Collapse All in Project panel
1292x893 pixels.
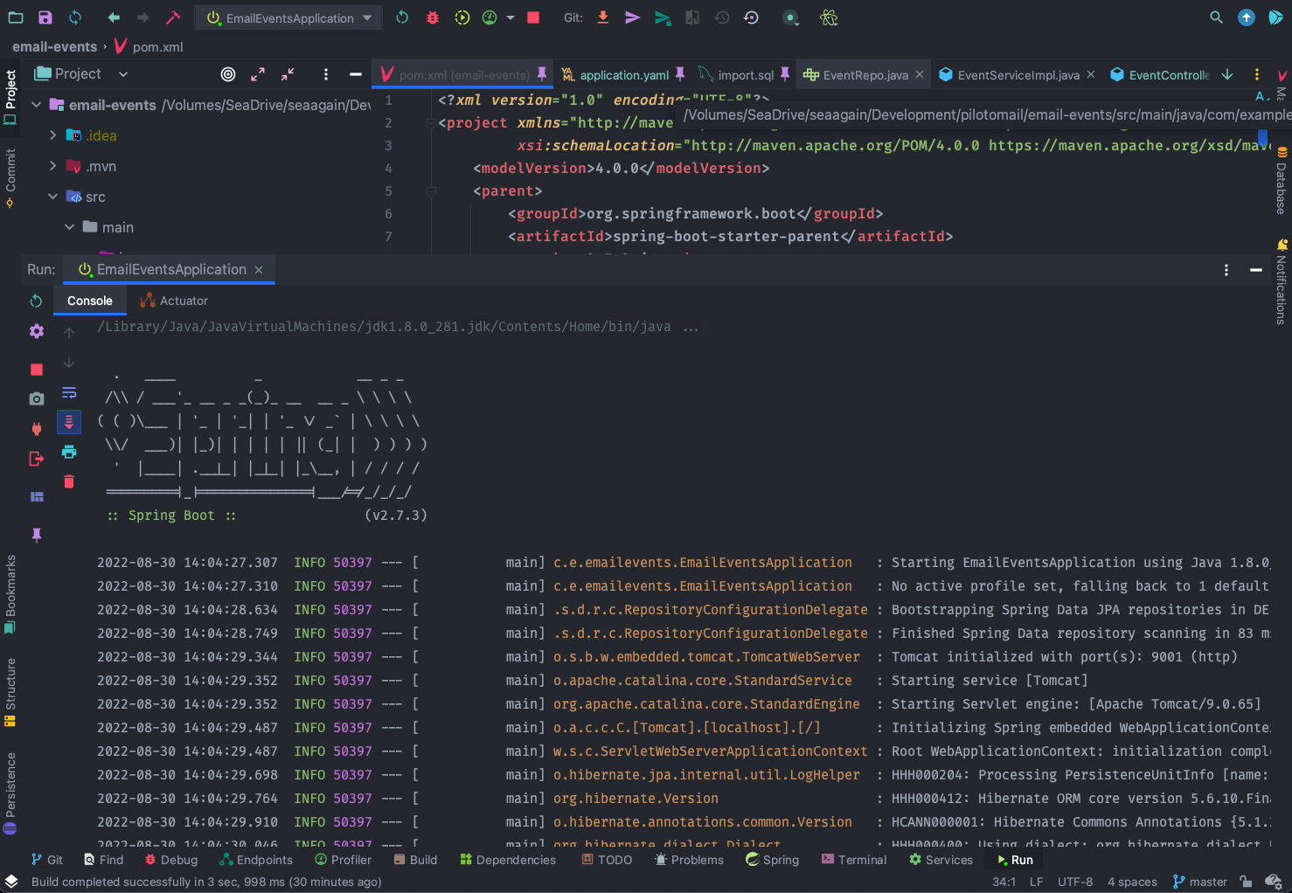pos(288,74)
